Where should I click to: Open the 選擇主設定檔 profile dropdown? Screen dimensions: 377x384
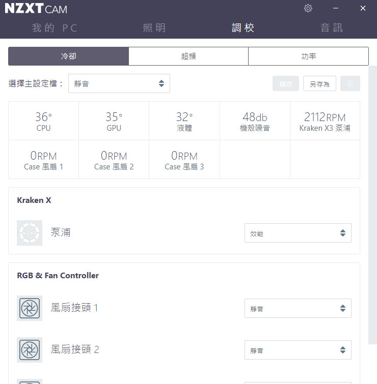coord(119,83)
